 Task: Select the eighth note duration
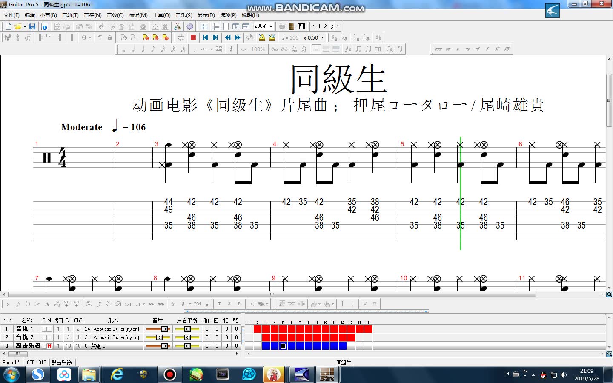click(153, 49)
